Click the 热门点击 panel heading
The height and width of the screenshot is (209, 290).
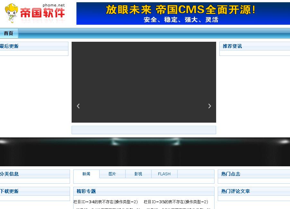[231, 174]
